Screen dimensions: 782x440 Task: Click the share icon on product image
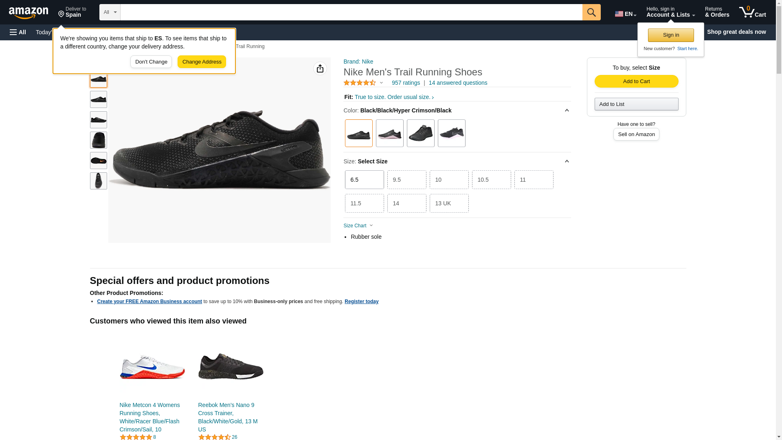[320, 68]
